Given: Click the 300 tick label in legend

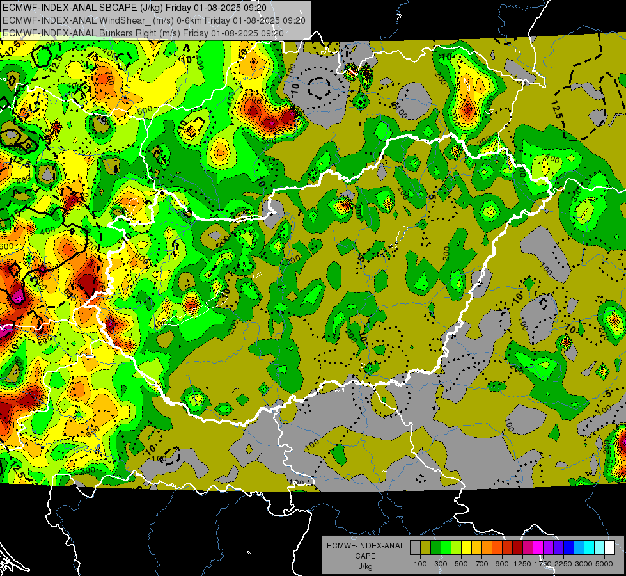Looking at the screenshot, I should pos(441,564).
